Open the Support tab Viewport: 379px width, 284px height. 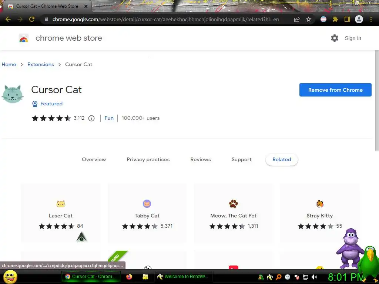pyautogui.click(x=241, y=159)
